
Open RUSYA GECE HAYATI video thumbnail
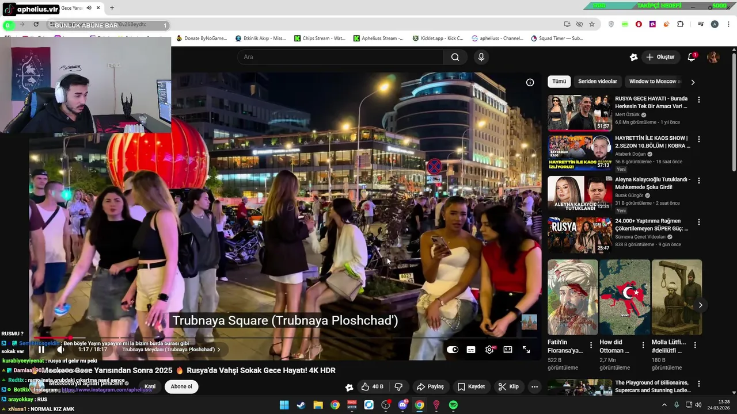coord(580,113)
